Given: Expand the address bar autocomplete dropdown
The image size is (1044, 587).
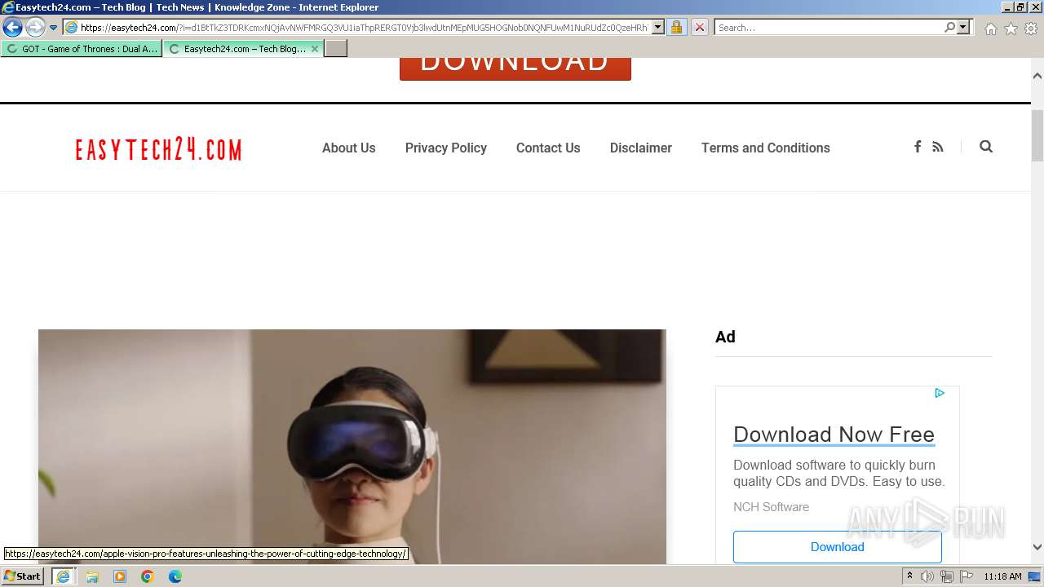Looking at the screenshot, I should tap(658, 28).
